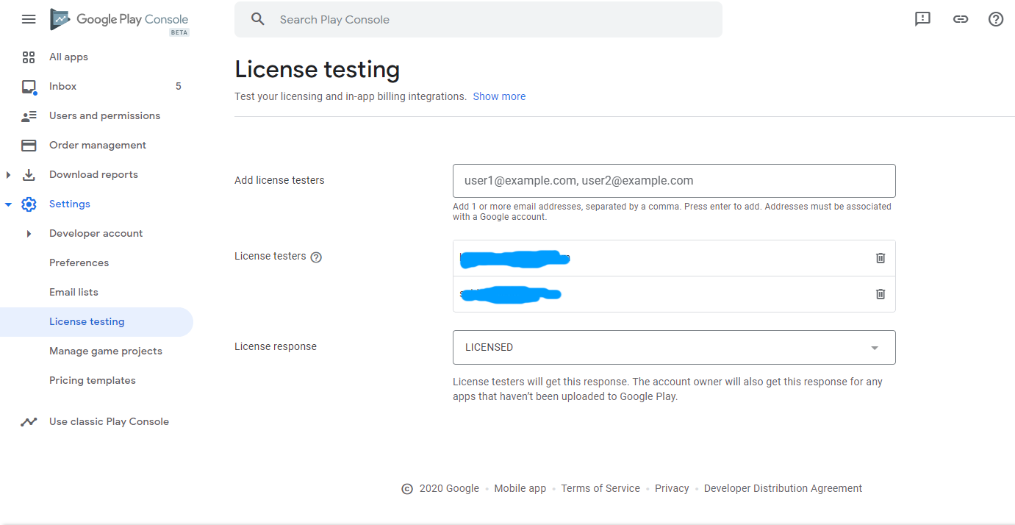Click the feedback icon in header
Image resolution: width=1015 pixels, height=525 pixels.
[922, 19]
